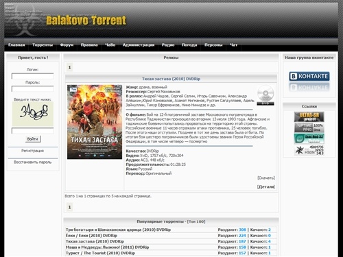Click the Привет, гость! header
This screenshot has height=257, width=343.
[x=33, y=58]
